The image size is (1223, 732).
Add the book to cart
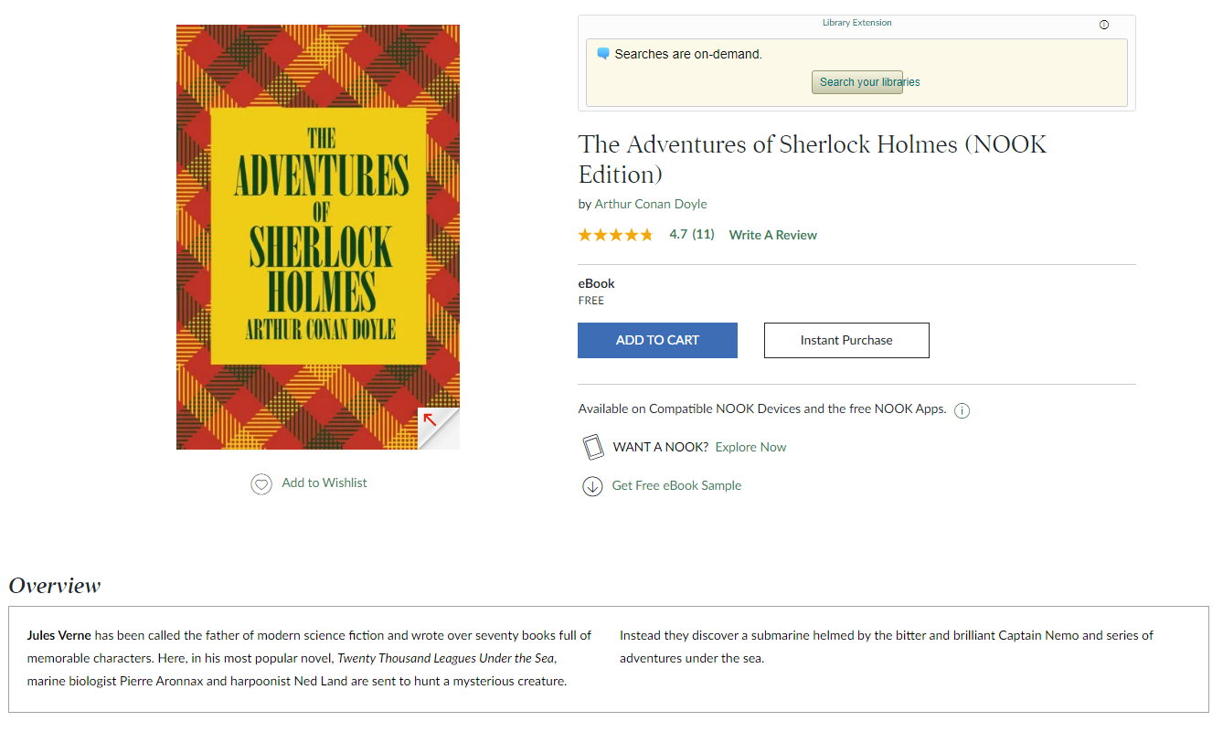(657, 340)
